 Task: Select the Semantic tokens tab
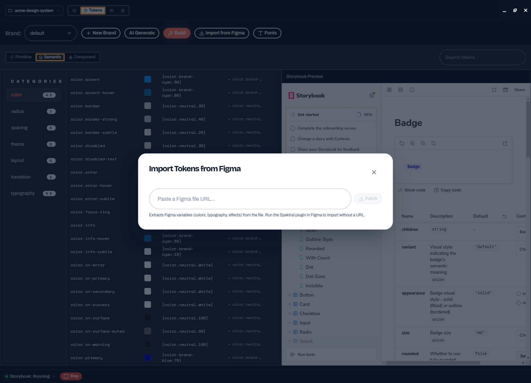50,57
